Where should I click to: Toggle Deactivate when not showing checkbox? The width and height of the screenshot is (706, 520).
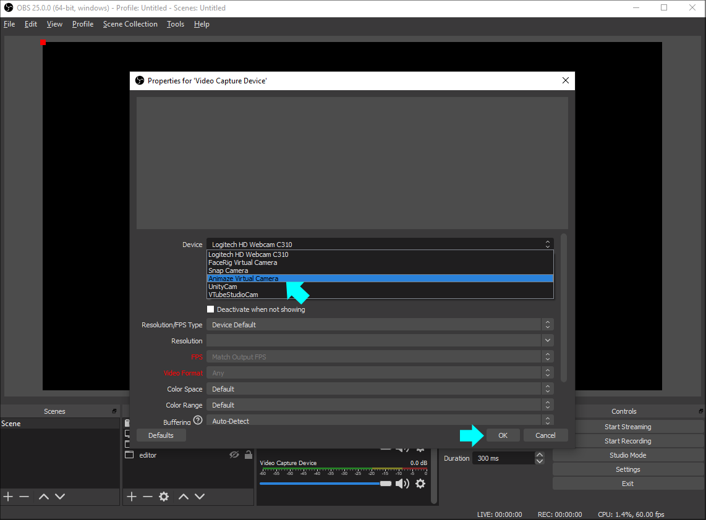(x=210, y=309)
